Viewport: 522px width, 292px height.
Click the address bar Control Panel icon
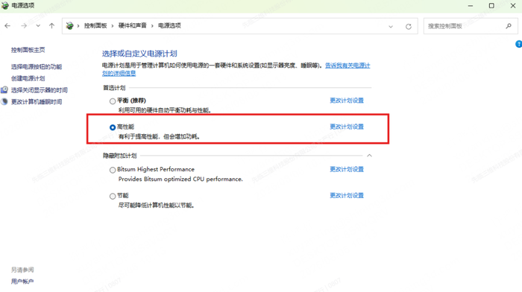[x=69, y=25]
